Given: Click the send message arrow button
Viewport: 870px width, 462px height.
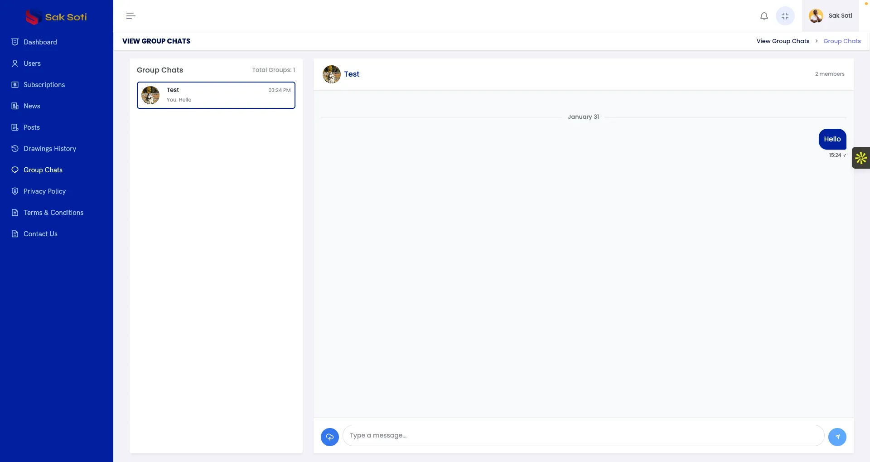Looking at the screenshot, I should 837,437.
